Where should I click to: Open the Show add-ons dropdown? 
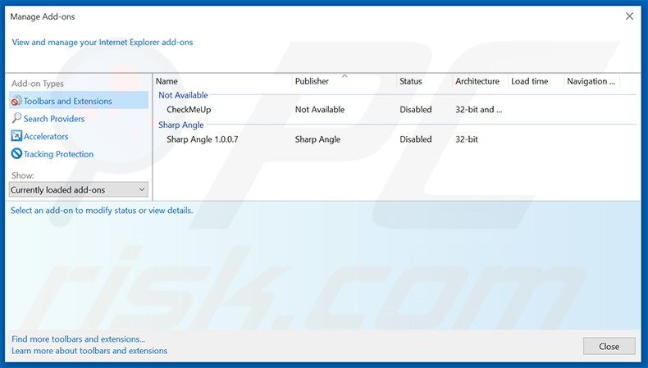[x=79, y=189]
